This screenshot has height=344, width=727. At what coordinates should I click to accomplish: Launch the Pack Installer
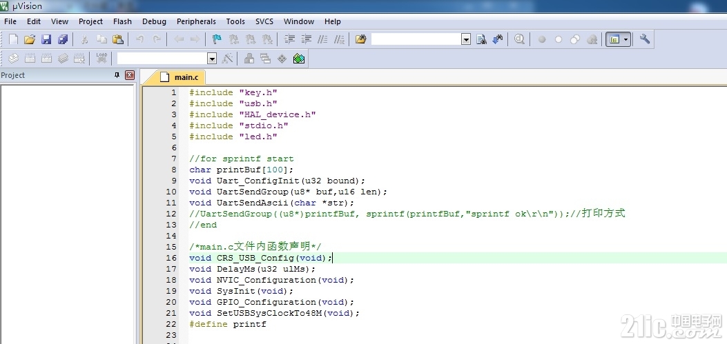click(299, 59)
